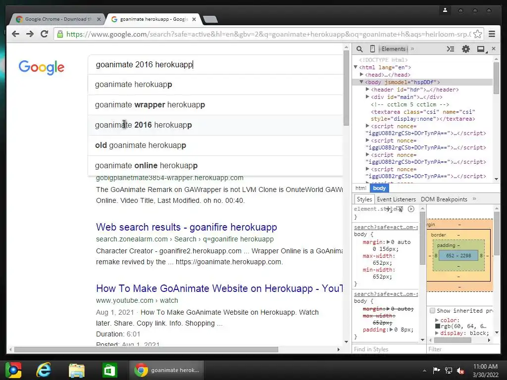
Task: Open Web search results goanifire herokuapp link
Action: tap(186, 227)
